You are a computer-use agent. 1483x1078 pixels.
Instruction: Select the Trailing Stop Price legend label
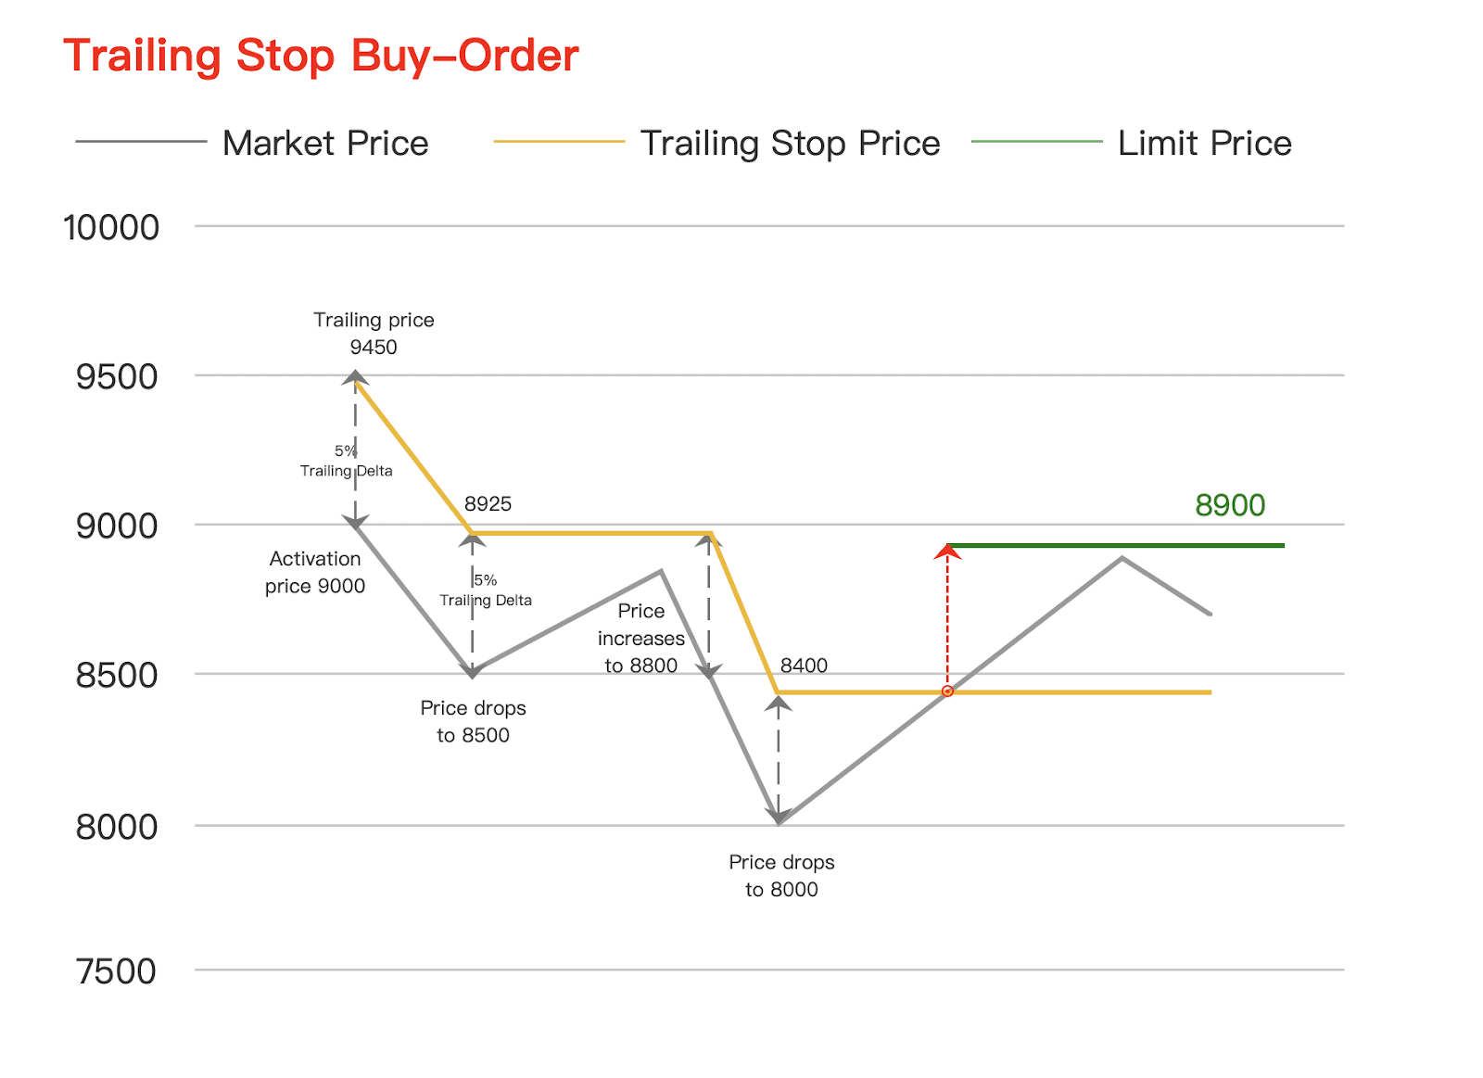(x=790, y=144)
